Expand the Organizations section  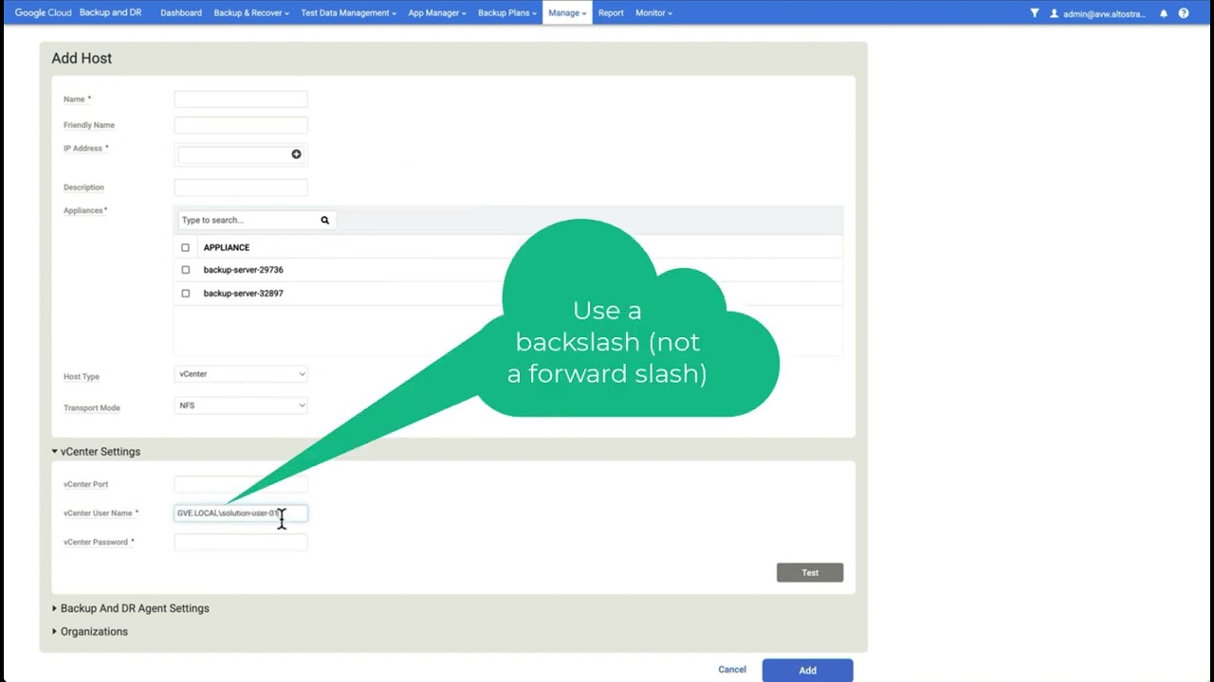(x=90, y=632)
